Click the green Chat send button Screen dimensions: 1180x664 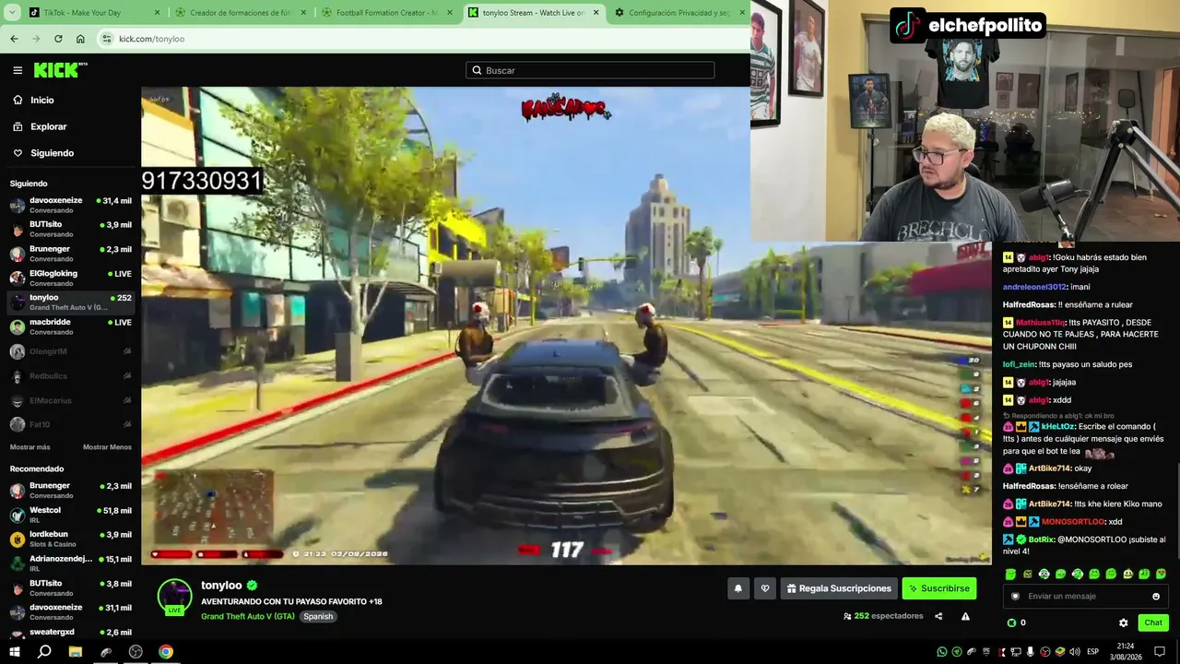click(x=1153, y=622)
